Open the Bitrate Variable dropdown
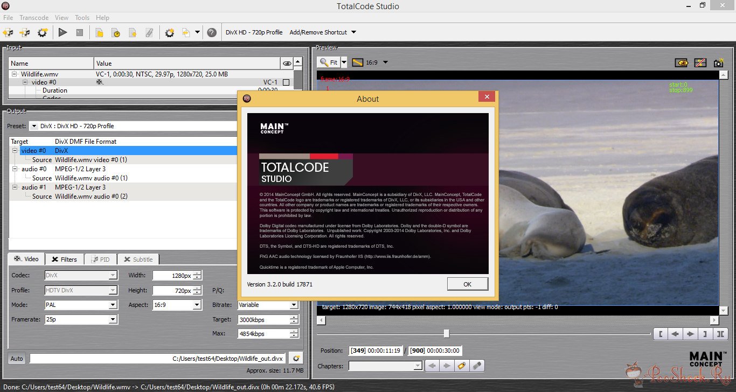The image size is (736, 392). pos(294,305)
